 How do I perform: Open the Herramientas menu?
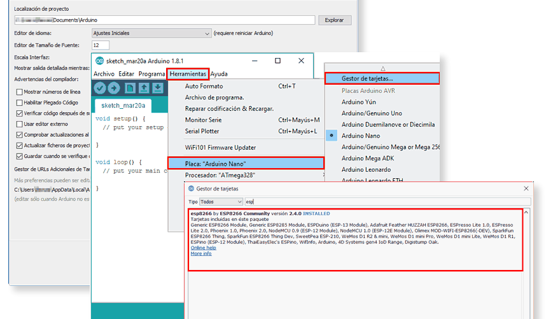(188, 74)
